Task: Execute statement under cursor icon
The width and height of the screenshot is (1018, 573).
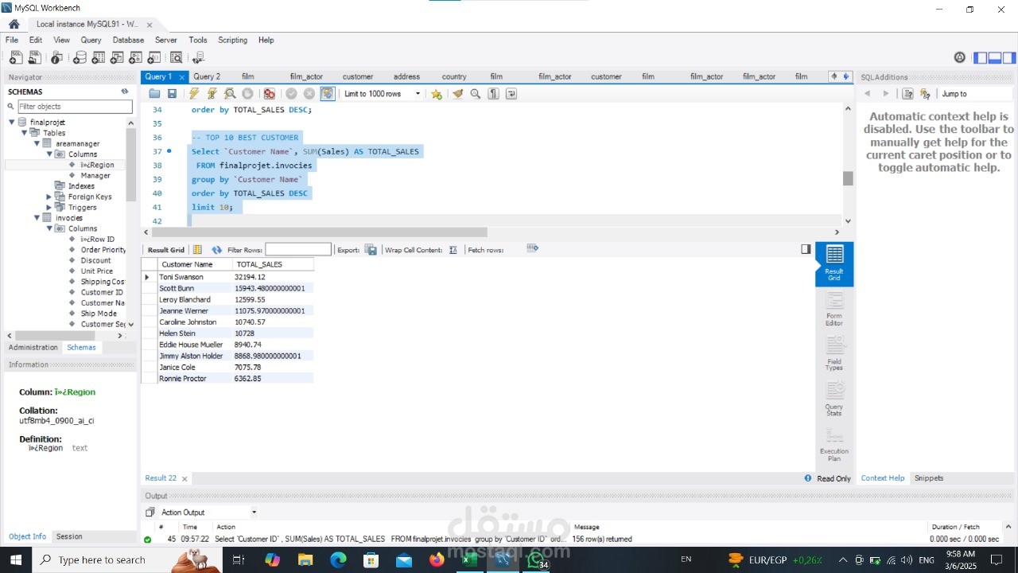Action: click(212, 94)
